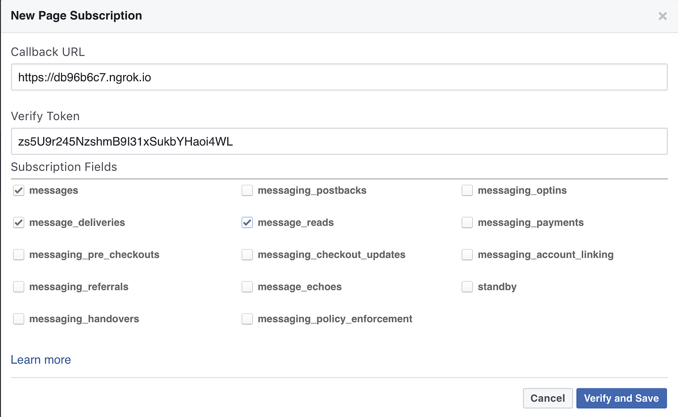678x417 pixels.
Task: Enable the messaging_optins checkbox
Action: point(467,190)
